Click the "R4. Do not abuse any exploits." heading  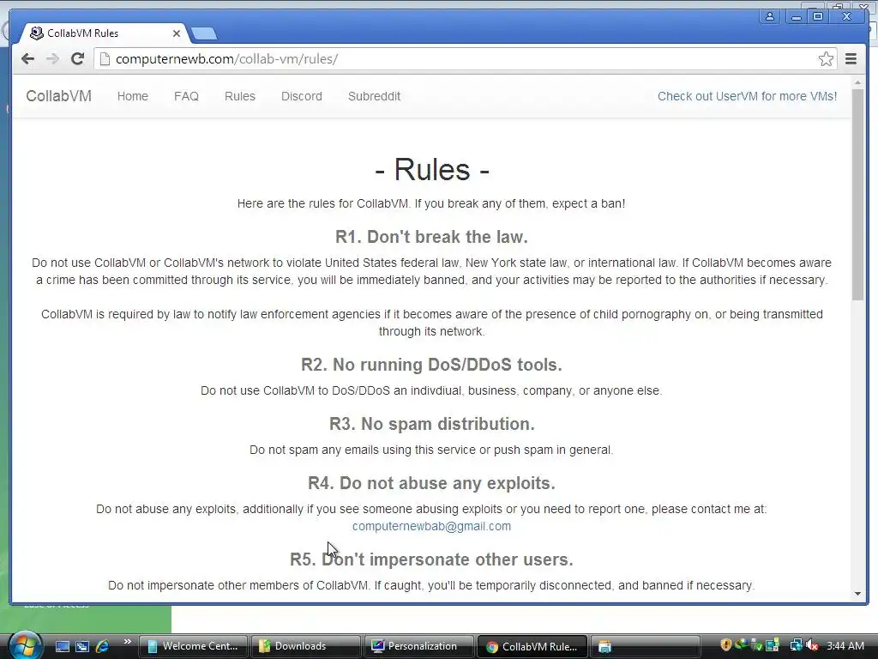click(432, 483)
